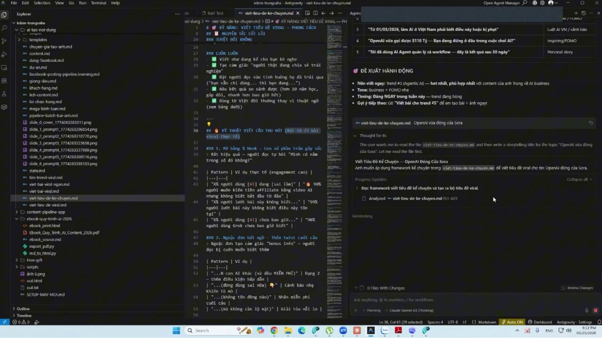Click Ln 36, Col 61 cursor position indicator
This screenshot has width=602, height=338.
pyautogui.click(x=401, y=322)
